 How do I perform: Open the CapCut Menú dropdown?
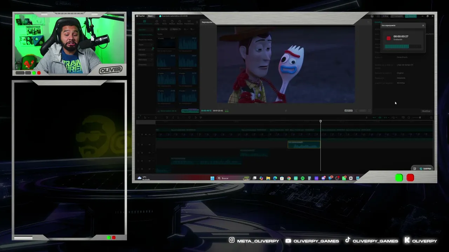pos(151,16)
